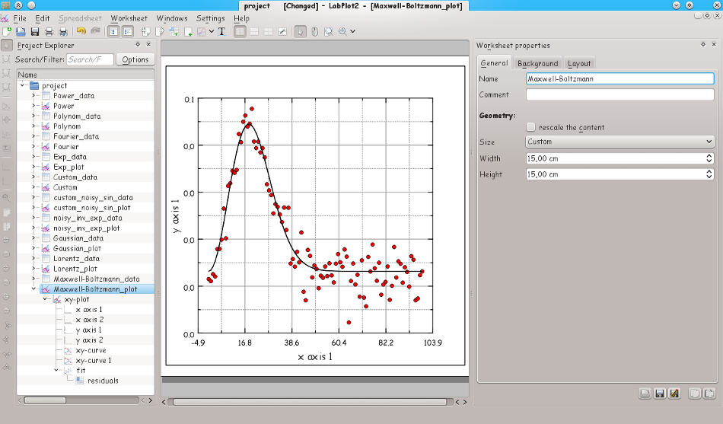
Task: Click the New project icon
Action: tap(8, 31)
